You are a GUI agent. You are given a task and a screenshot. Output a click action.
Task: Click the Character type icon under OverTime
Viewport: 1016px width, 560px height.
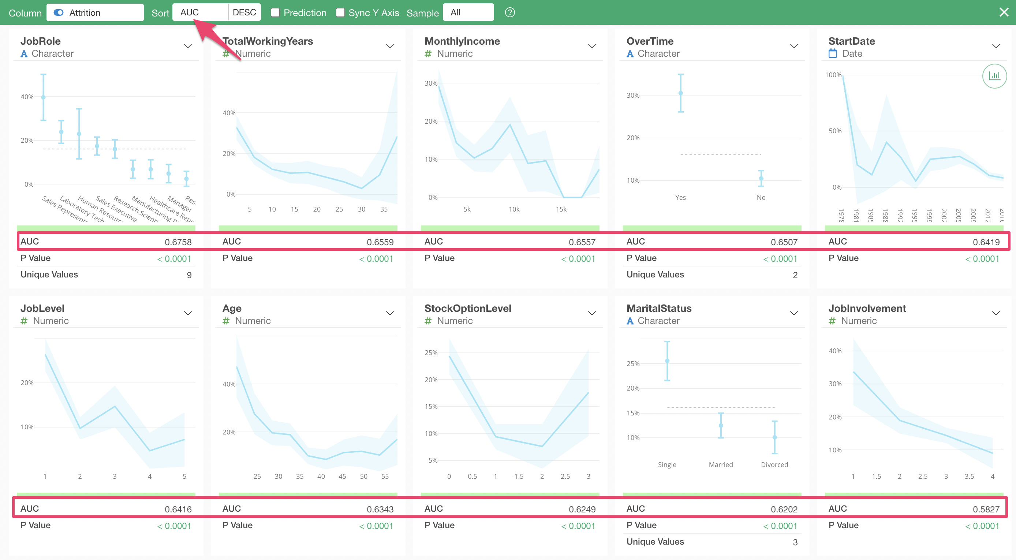(x=630, y=54)
